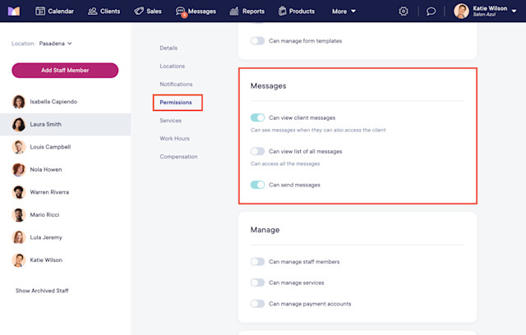Open the chat bubble icon near profile
The height and width of the screenshot is (335, 526).
[431, 11]
